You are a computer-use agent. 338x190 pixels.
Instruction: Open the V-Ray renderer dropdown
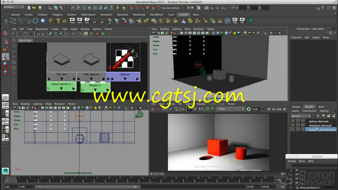pyautogui.click(x=230, y=109)
